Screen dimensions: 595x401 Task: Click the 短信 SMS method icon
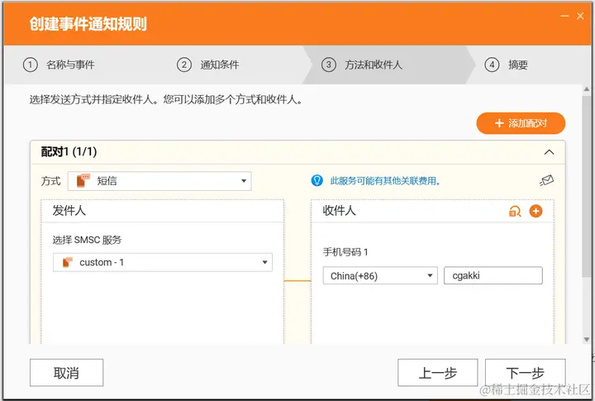83,181
